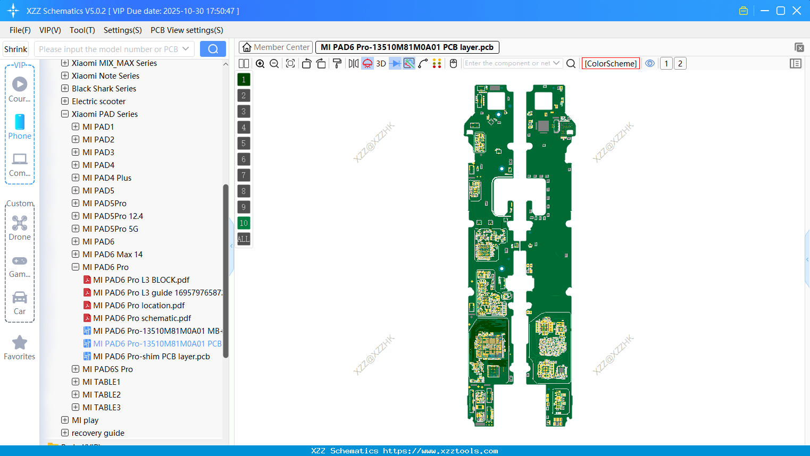
Task: Select the paint roller tool
Action: pyautogui.click(x=337, y=64)
